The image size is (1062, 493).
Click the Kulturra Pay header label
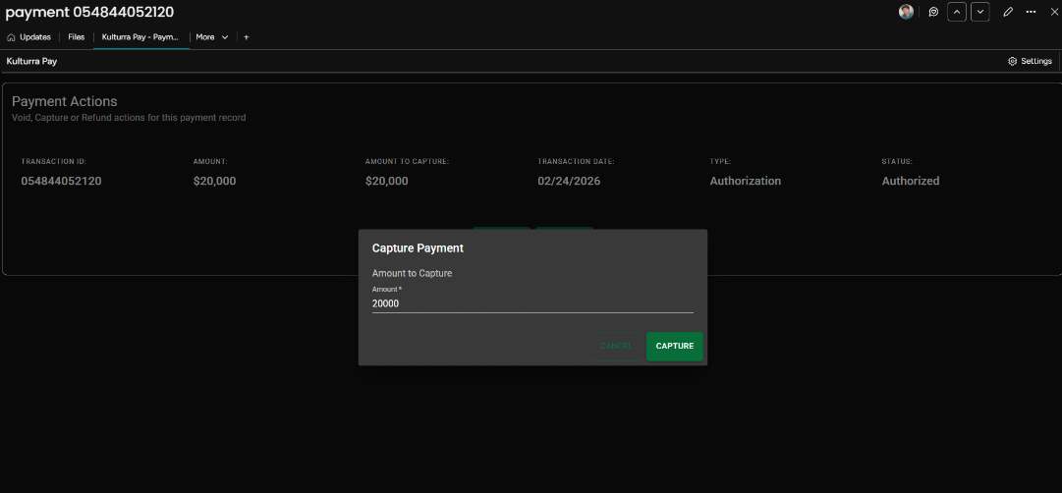coord(31,61)
